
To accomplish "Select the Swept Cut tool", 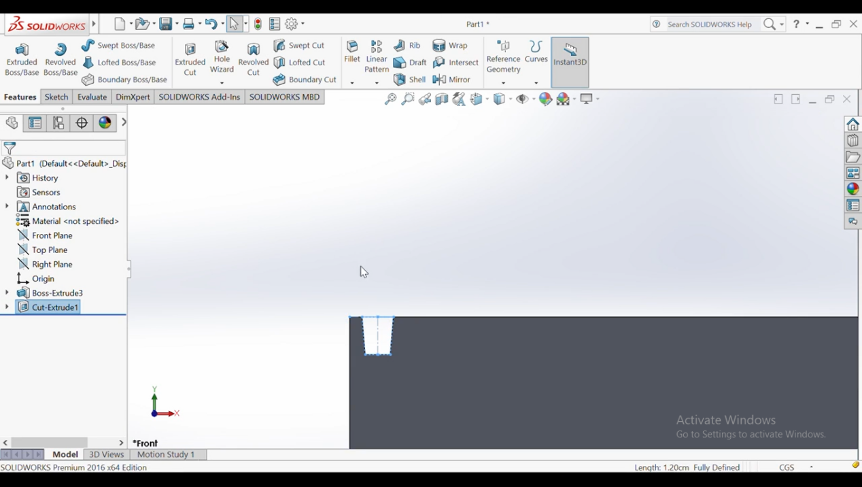I will (x=299, y=46).
